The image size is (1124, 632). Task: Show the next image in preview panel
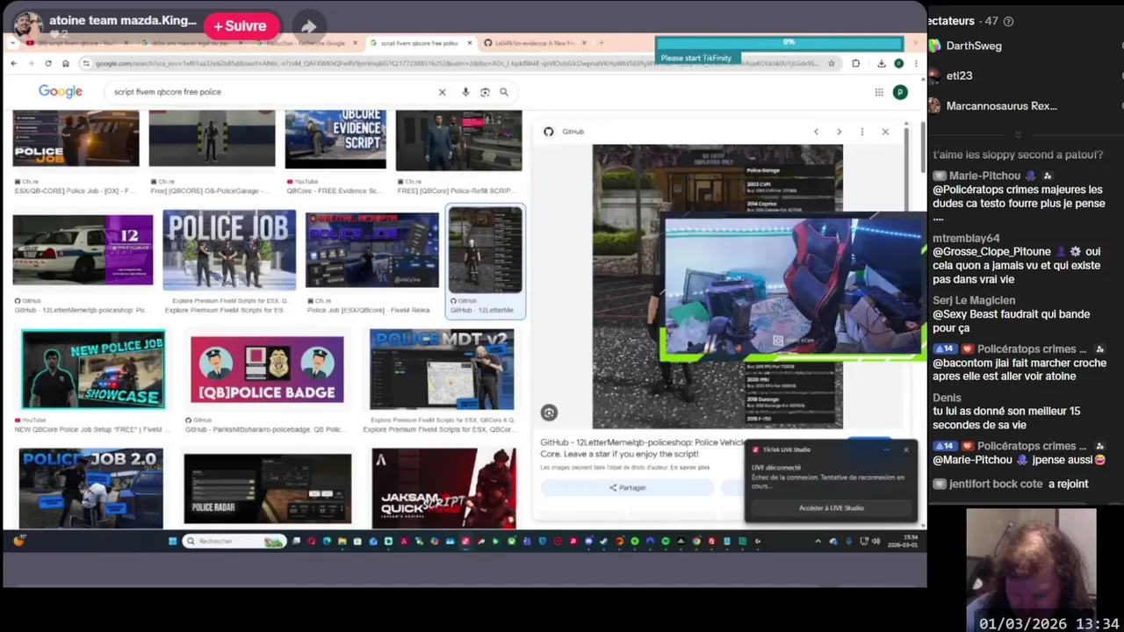coord(839,132)
